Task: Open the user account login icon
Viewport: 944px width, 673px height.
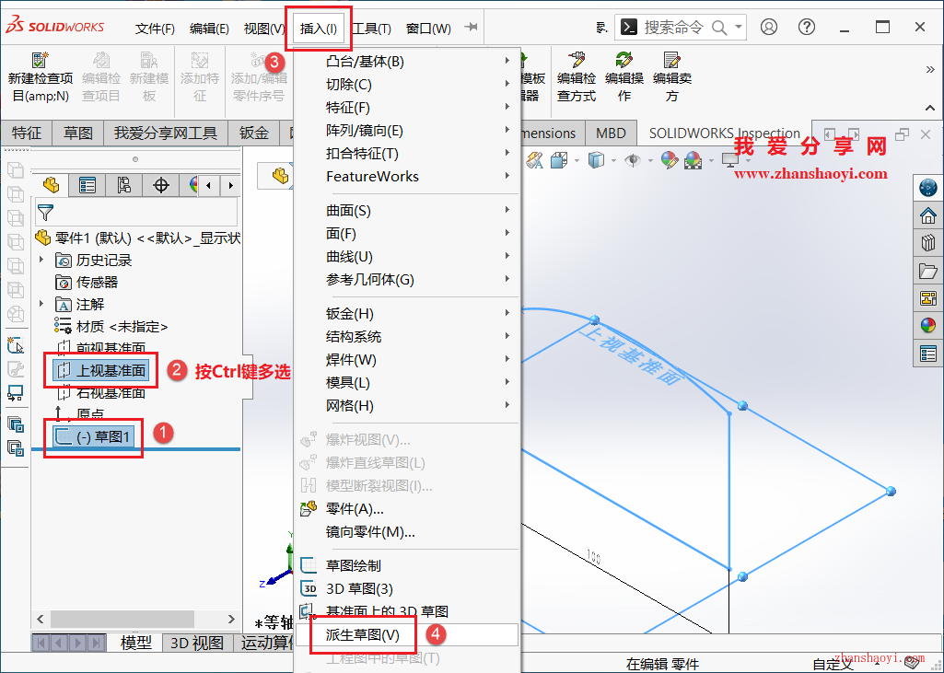Action: [769, 27]
